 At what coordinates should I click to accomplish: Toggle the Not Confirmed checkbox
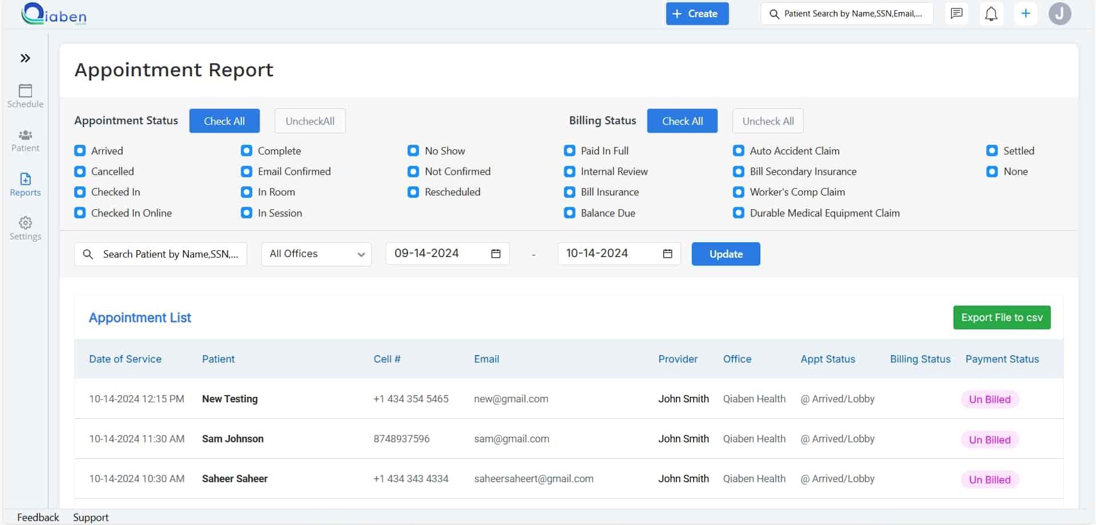tap(413, 171)
